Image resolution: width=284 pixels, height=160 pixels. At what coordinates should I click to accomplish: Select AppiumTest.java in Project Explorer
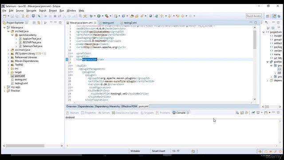[x=32, y=39]
